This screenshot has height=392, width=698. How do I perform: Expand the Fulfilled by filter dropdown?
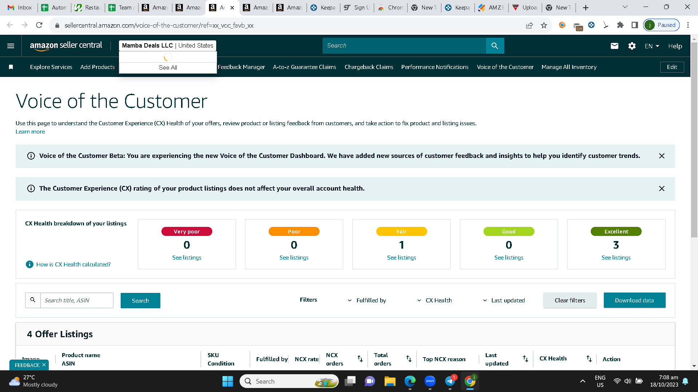click(x=367, y=301)
